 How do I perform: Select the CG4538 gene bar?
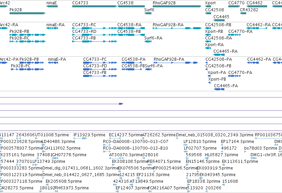[131, 6]
